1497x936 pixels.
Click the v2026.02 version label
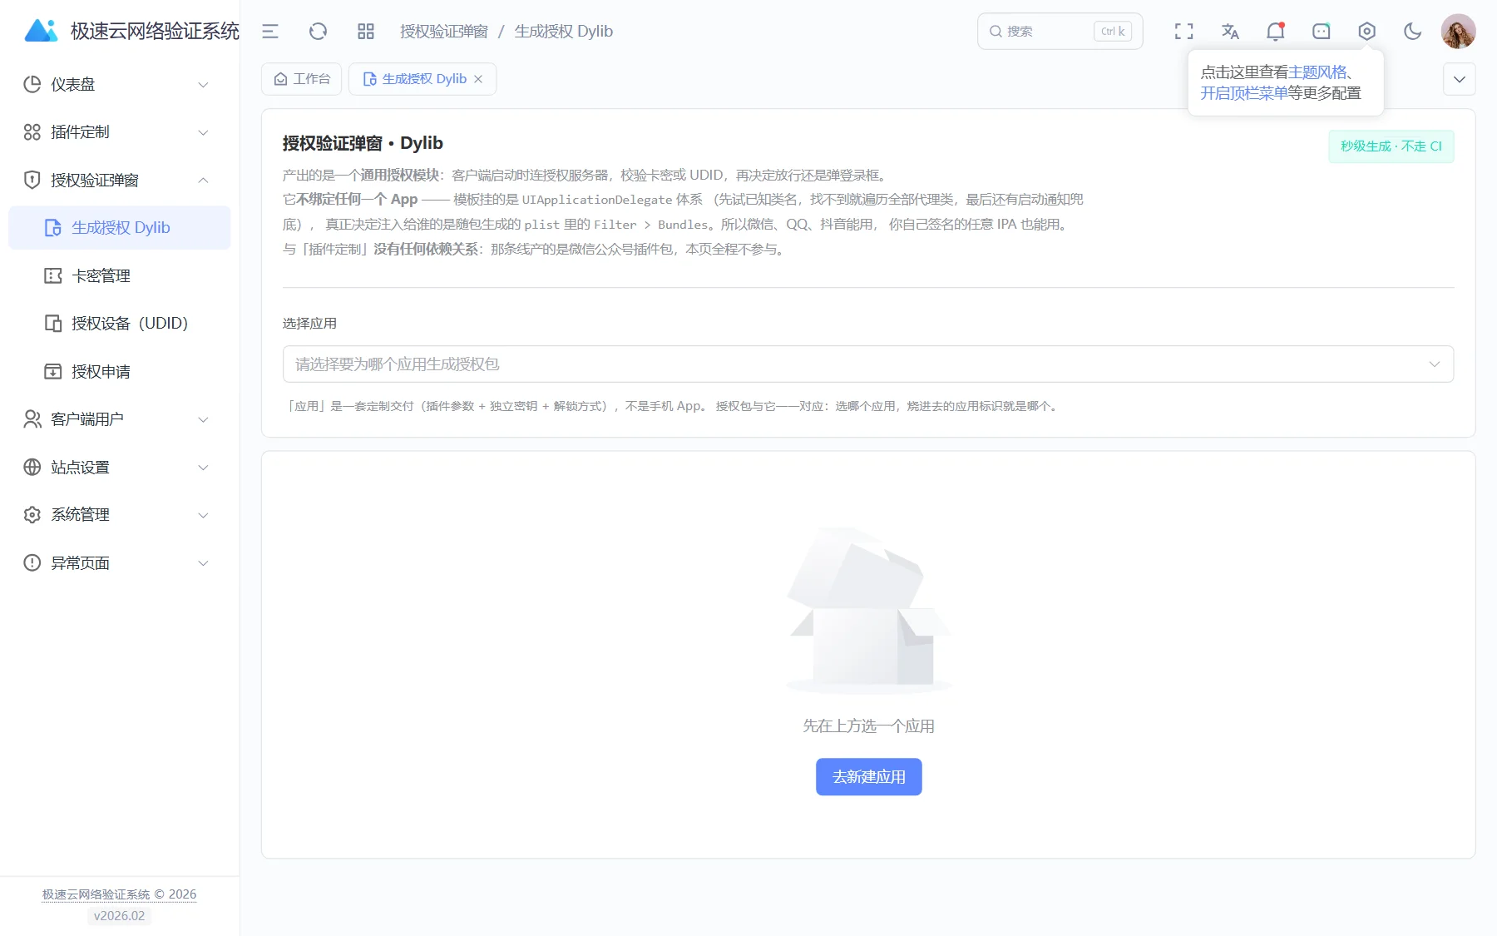pos(119,916)
